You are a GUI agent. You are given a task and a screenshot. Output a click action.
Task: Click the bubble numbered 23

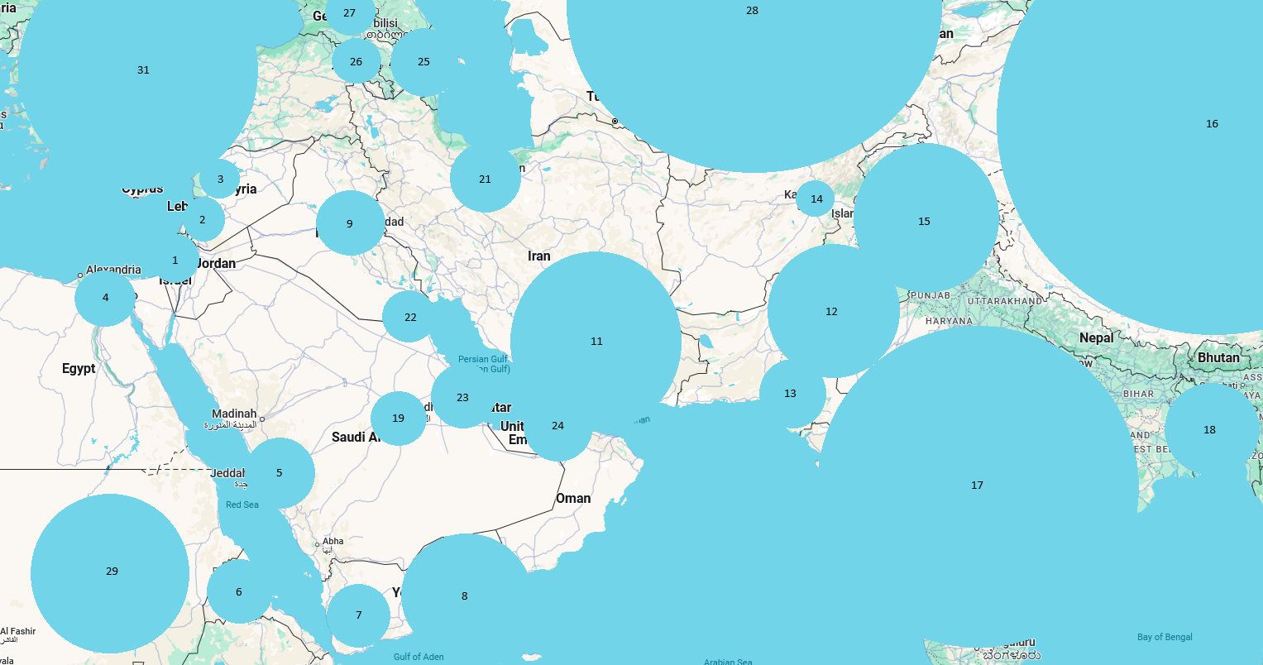463,397
